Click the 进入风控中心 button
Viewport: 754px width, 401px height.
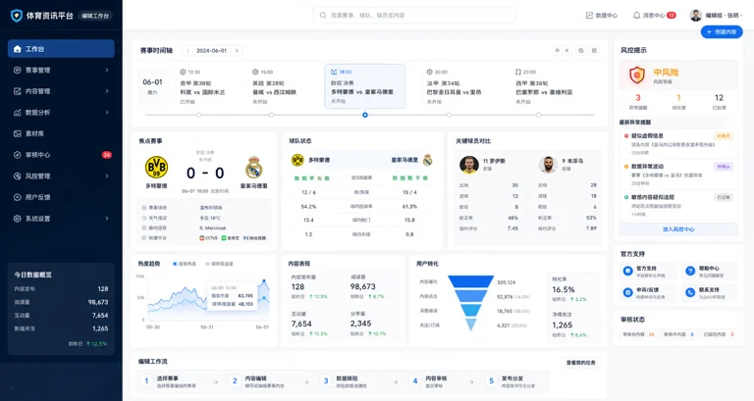[x=678, y=229]
